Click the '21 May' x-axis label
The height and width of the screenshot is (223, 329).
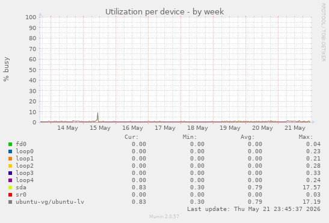pos(295,128)
